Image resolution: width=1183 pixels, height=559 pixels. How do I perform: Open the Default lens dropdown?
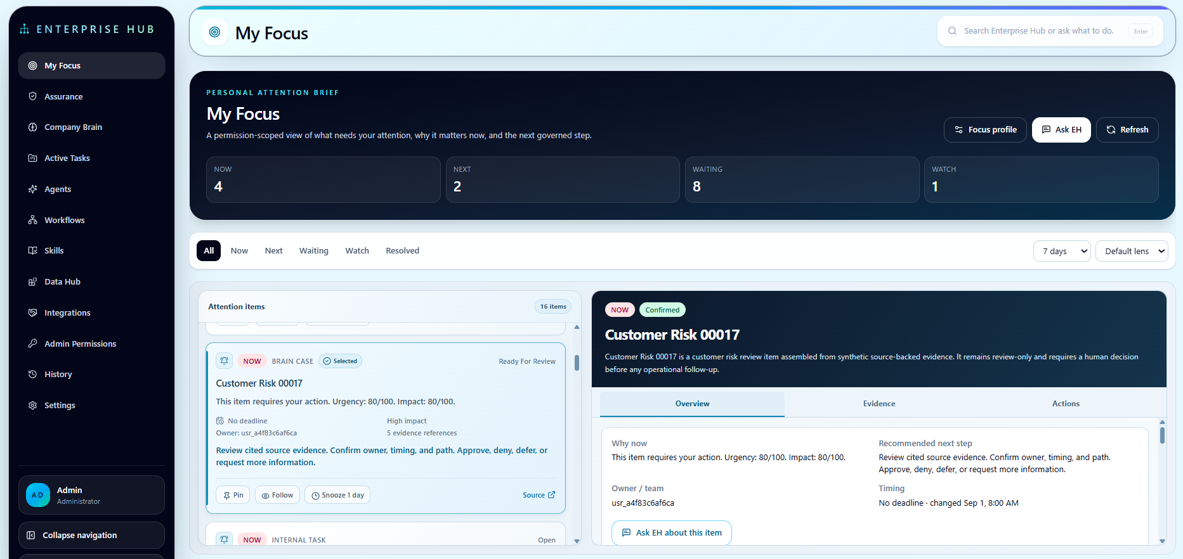1132,251
